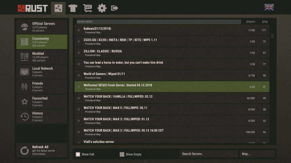This screenshot has width=291, height=163.
Task: Open the Map filter field
Action: pyautogui.click(x=257, y=154)
